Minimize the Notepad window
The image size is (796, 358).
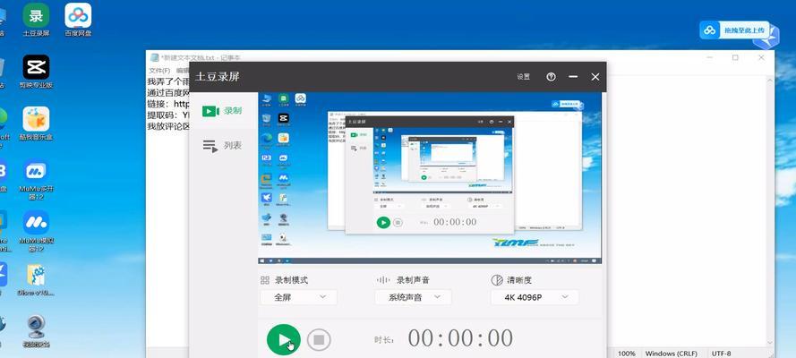pyautogui.click(x=710, y=58)
